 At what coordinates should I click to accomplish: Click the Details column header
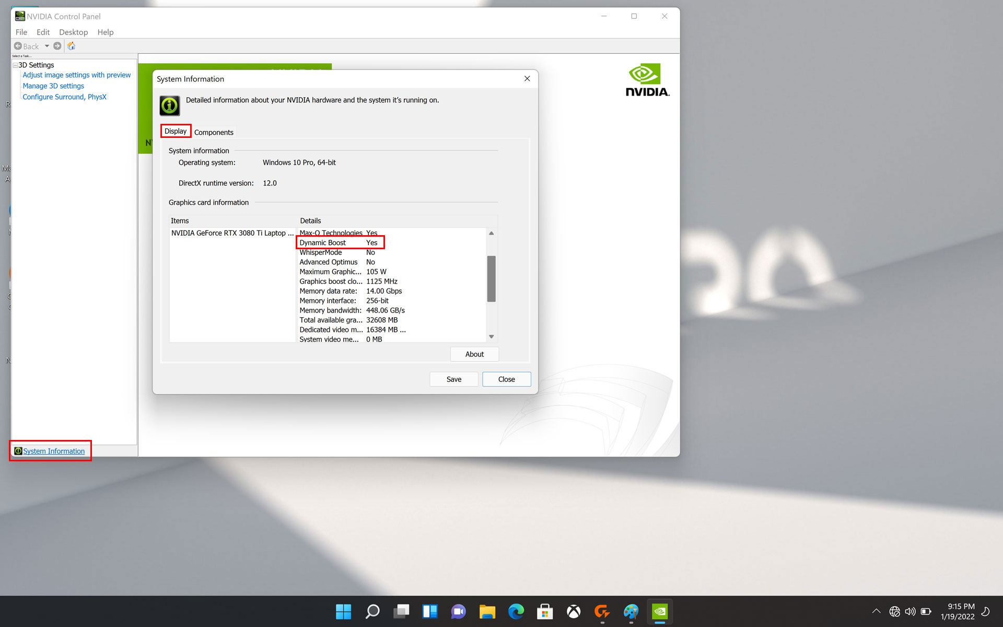point(397,221)
